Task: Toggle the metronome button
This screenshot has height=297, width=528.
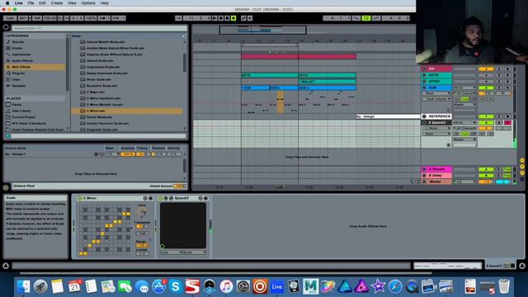Action: click(x=103, y=18)
